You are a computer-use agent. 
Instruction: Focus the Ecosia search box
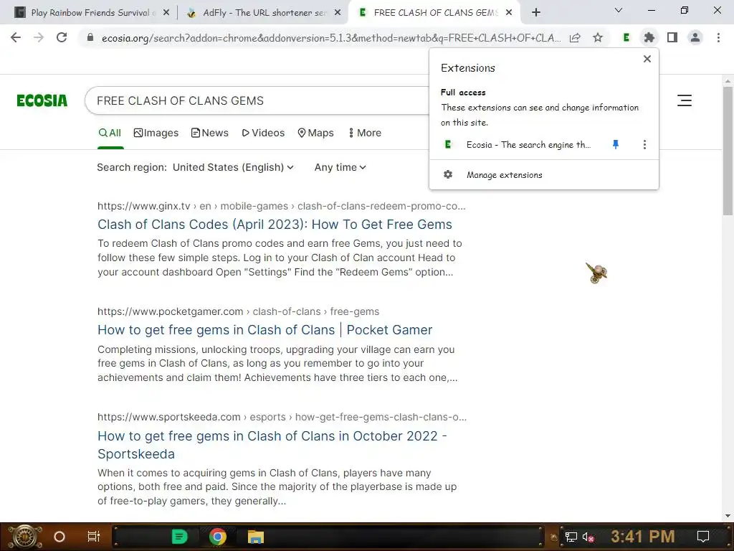pyautogui.click(x=257, y=100)
